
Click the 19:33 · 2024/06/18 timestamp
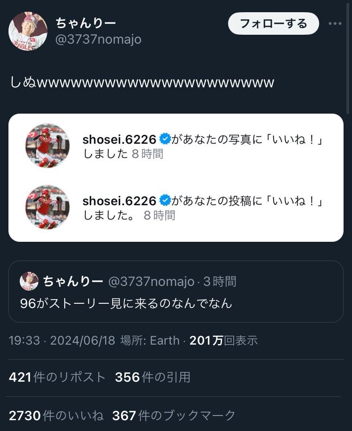62,340
